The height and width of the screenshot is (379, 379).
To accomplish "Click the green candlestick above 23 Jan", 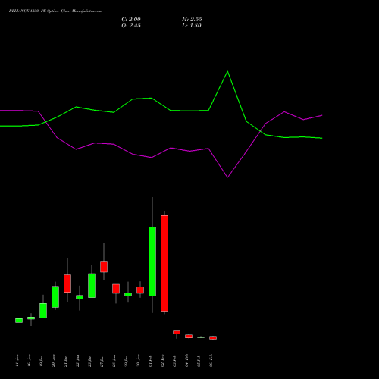I will [92, 286].
